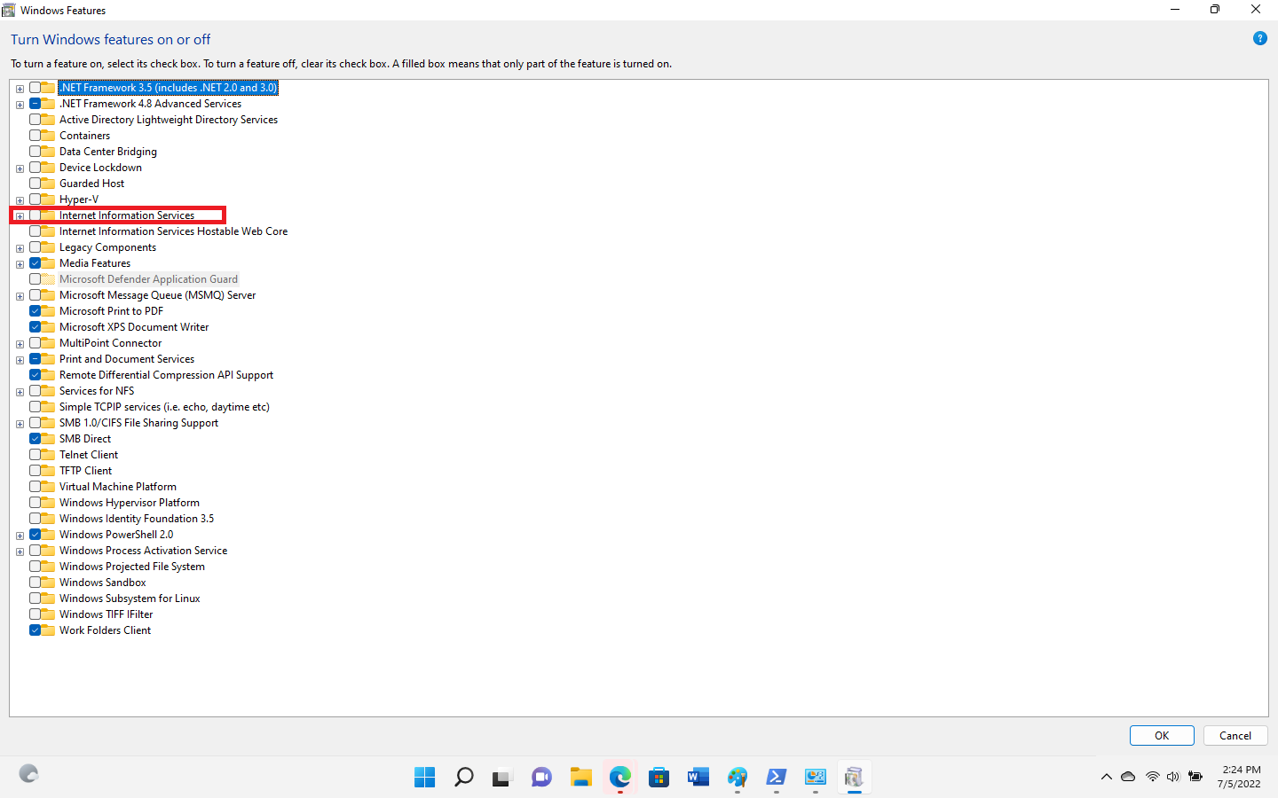Click the Virtual Machine Platform folder icon

click(48, 487)
